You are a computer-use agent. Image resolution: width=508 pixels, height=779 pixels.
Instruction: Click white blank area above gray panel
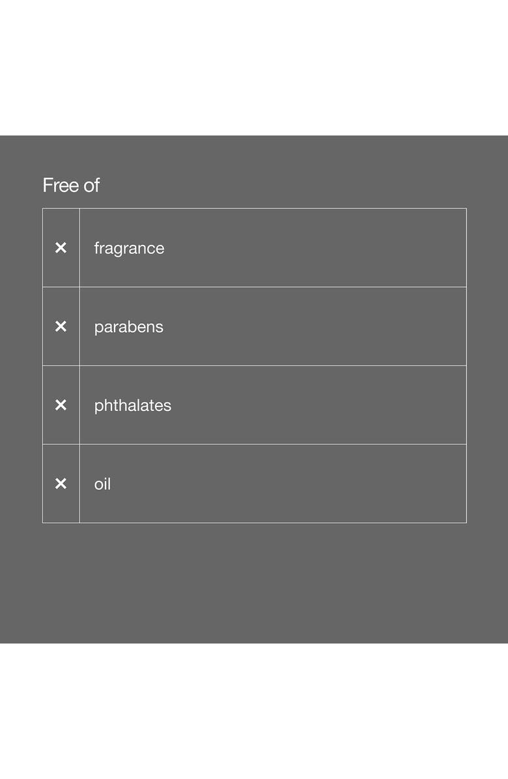(254, 65)
